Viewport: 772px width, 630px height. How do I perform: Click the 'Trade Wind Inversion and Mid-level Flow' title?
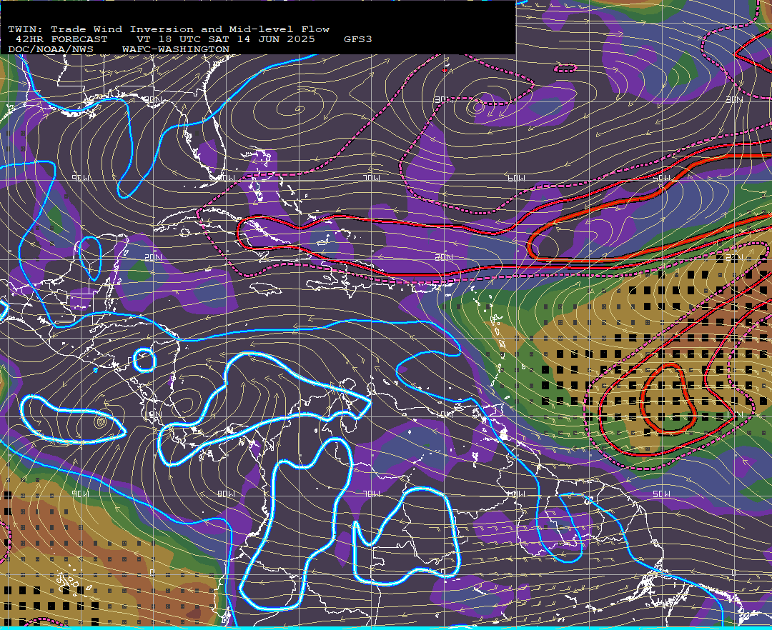(x=190, y=29)
